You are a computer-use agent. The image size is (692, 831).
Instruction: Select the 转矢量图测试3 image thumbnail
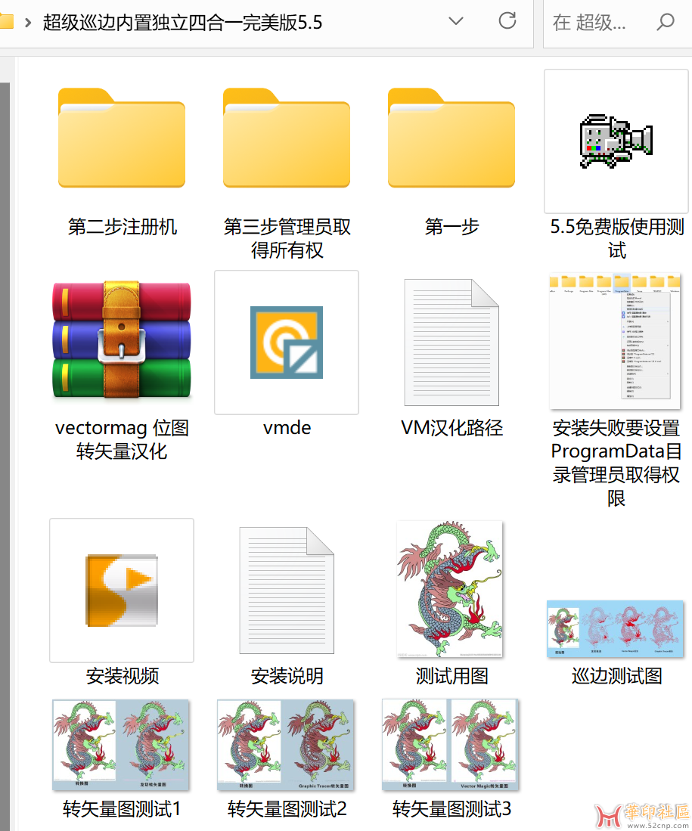pyautogui.click(x=450, y=745)
